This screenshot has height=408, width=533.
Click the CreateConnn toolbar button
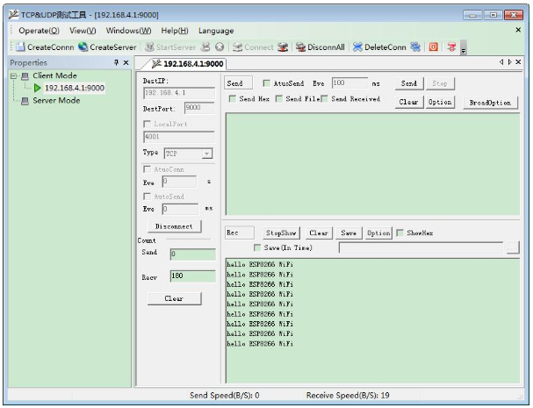coord(45,47)
